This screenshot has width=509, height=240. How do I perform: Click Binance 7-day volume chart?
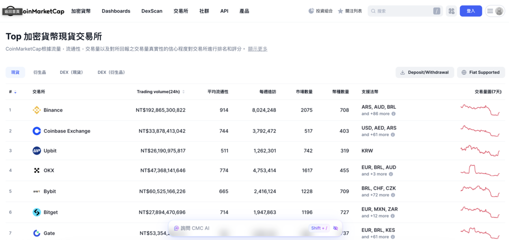480,110
